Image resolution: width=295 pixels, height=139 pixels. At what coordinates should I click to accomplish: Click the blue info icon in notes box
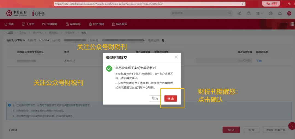point(9,105)
